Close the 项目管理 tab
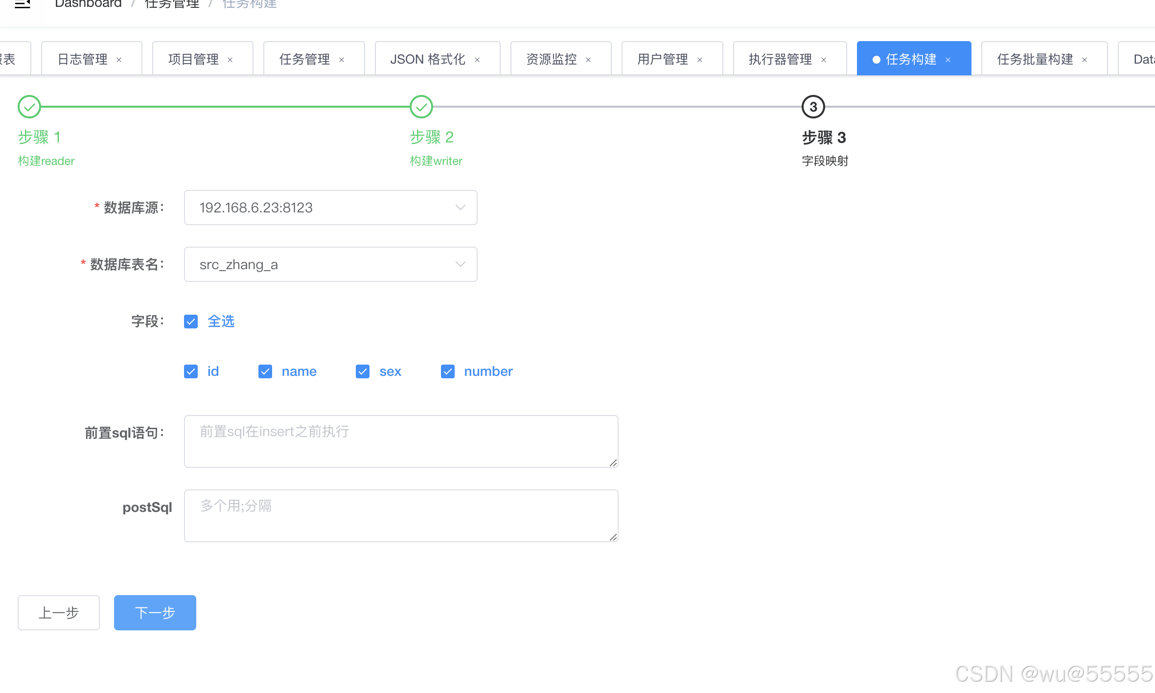The image size is (1155, 693). [230, 60]
